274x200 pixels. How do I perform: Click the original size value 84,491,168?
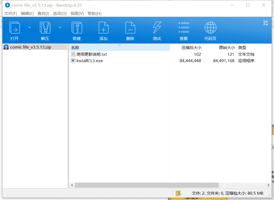(224, 61)
